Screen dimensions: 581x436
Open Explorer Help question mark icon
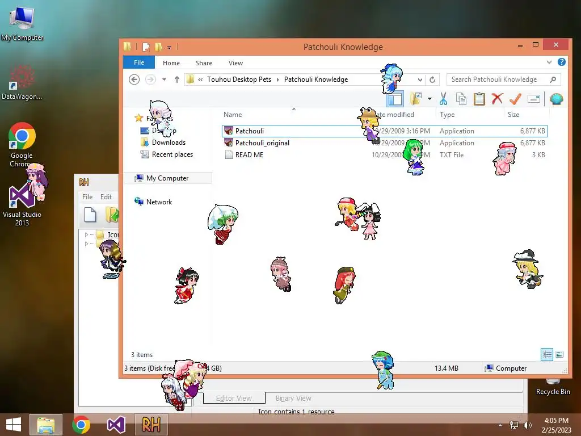pos(562,62)
